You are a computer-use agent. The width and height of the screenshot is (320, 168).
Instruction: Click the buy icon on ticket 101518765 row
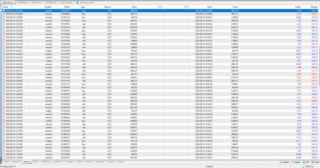[4, 54]
